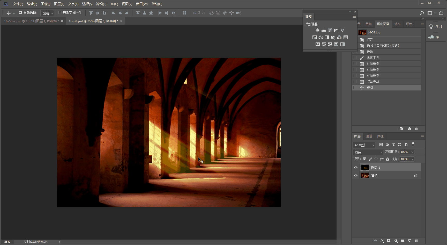Open the 滤色 blend mode dropdown

click(368, 152)
